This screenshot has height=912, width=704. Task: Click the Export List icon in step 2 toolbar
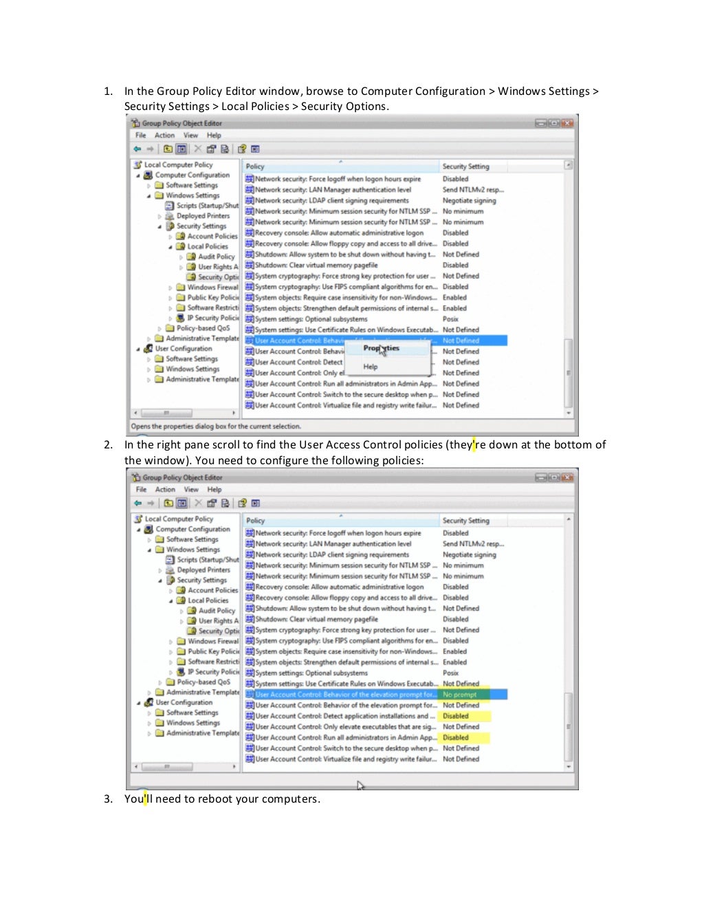pos(225,503)
